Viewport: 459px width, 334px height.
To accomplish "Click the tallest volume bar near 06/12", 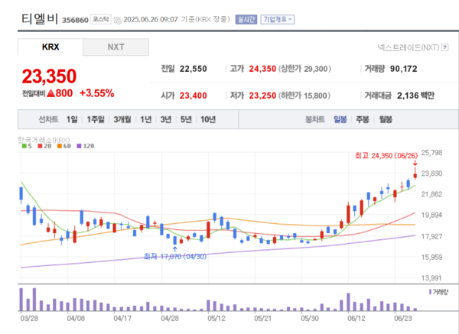I will pos(348,302).
